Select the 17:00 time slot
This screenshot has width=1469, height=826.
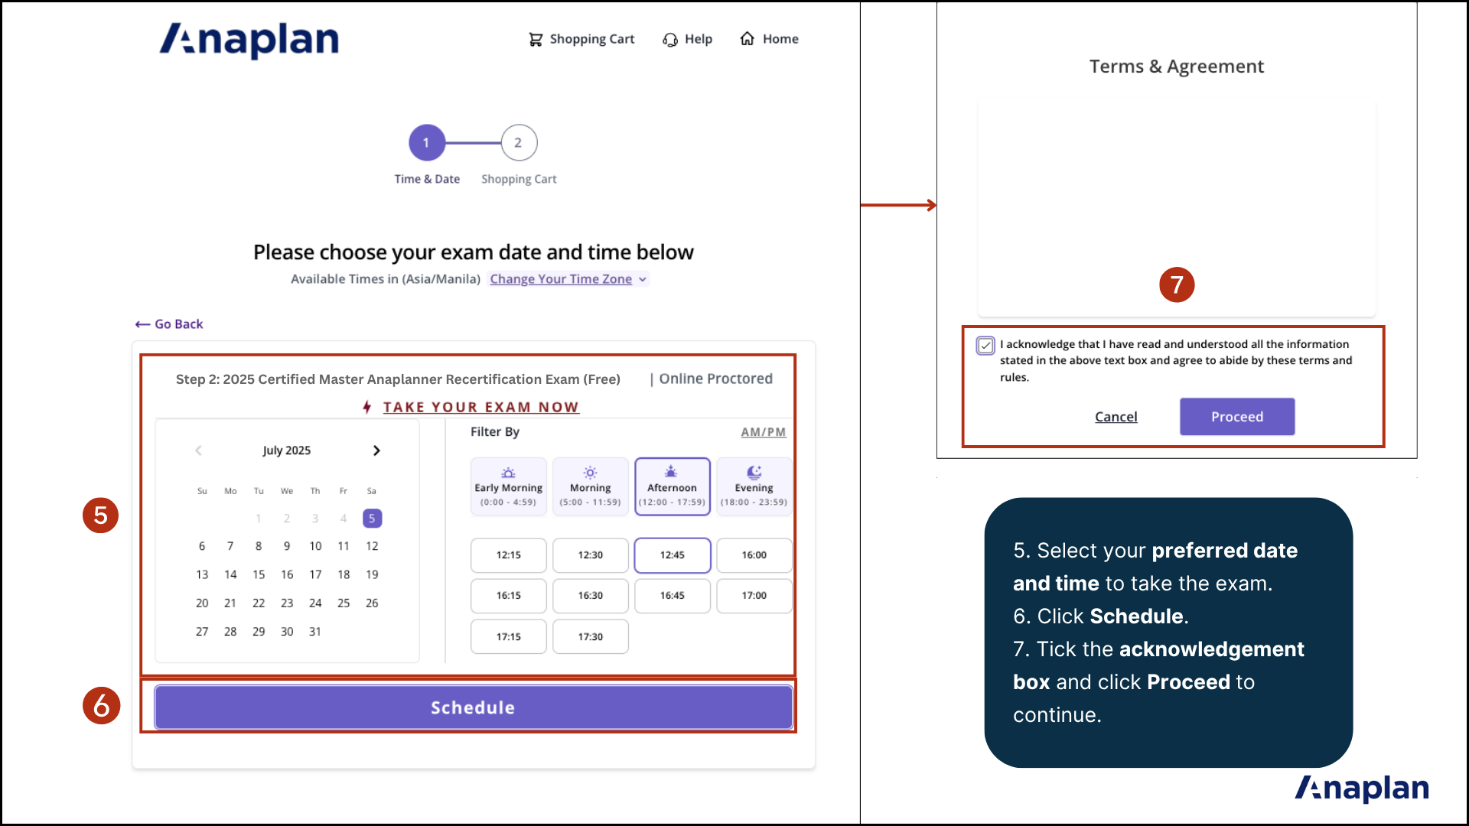click(754, 596)
